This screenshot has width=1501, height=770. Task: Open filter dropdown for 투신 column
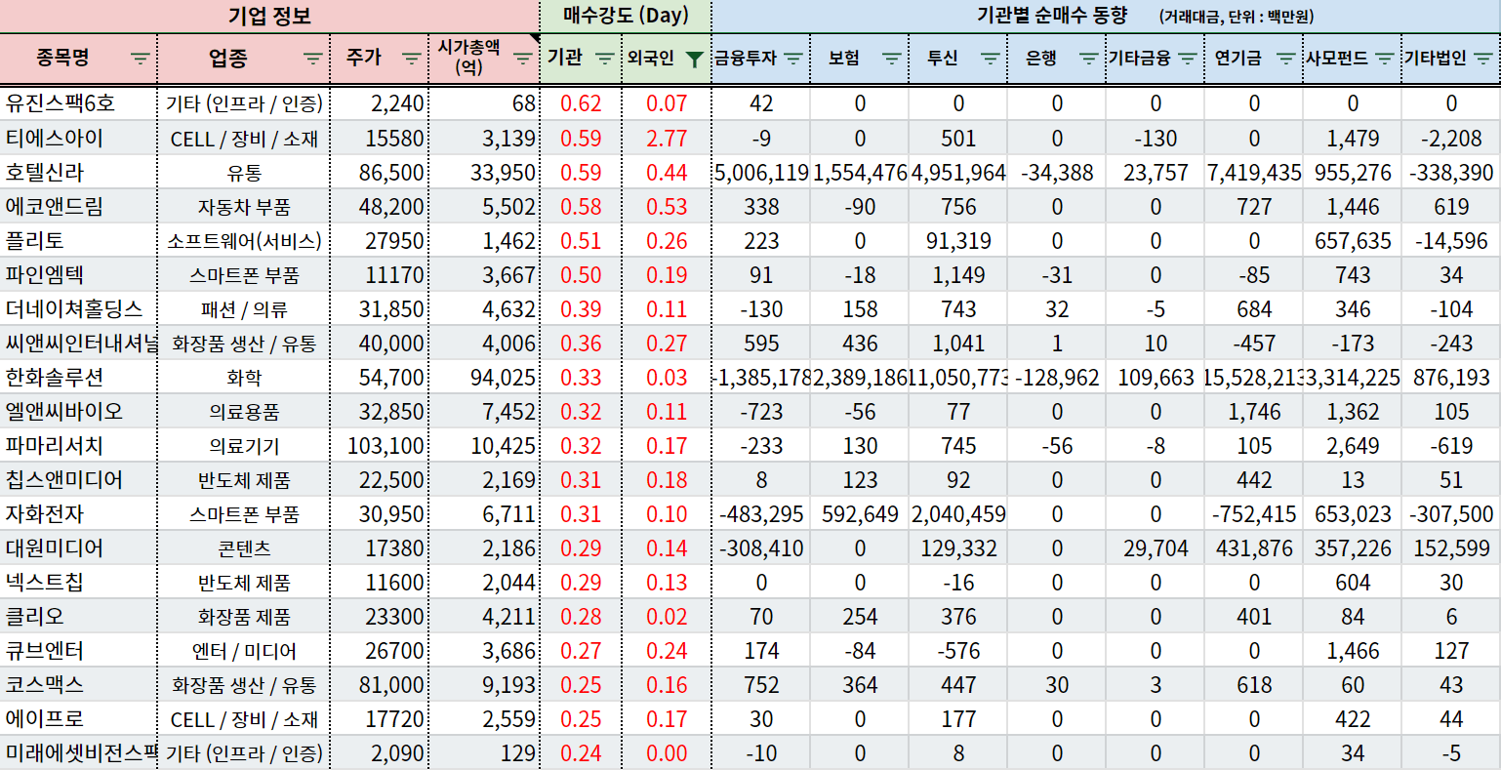click(991, 59)
